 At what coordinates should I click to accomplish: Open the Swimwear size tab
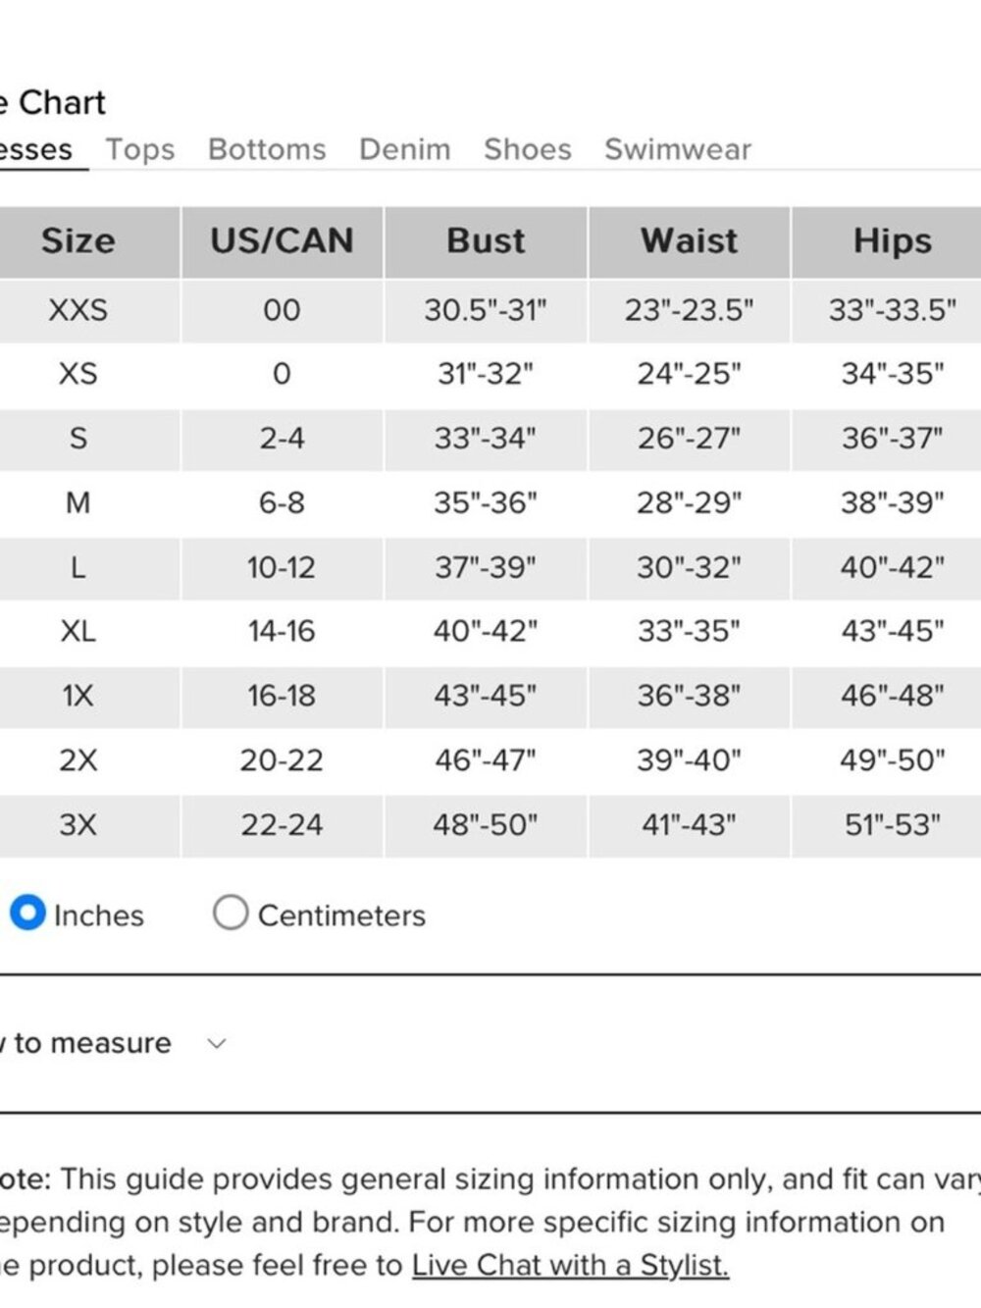click(x=678, y=149)
